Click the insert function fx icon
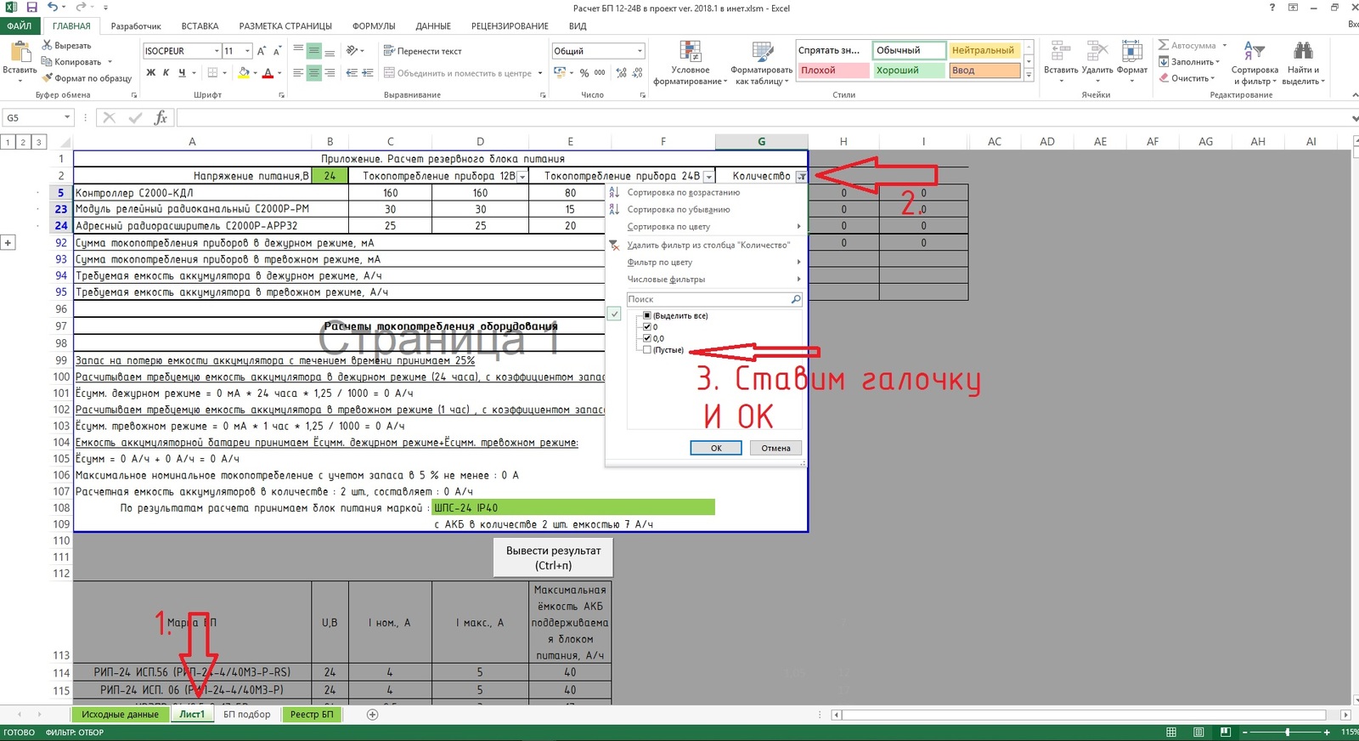Image resolution: width=1359 pixels, height=741 pixels. (161, 118)
